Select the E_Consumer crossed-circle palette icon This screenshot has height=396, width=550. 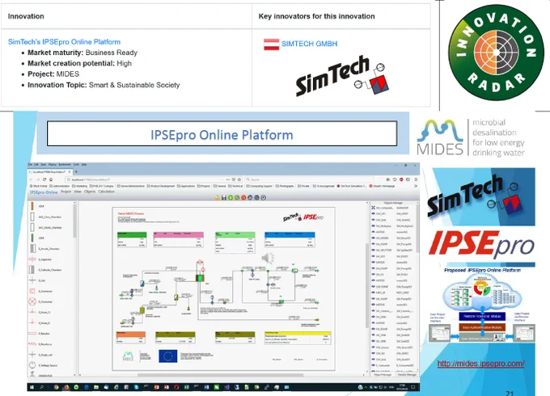(32, 301)
